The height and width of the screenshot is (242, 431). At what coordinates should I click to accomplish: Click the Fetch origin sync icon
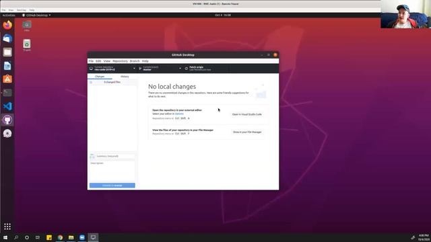pyautogui.click(x=187, y=69)
